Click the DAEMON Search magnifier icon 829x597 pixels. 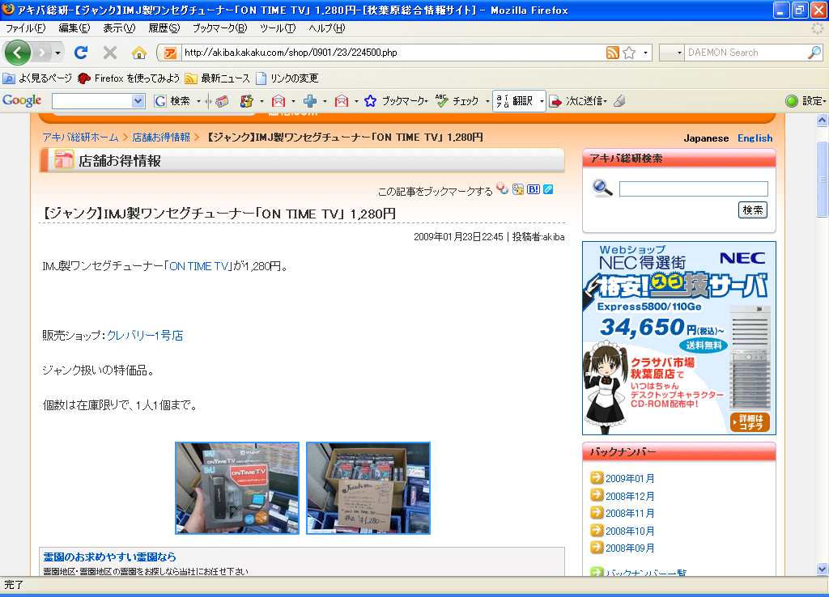(x=814, y=53)
